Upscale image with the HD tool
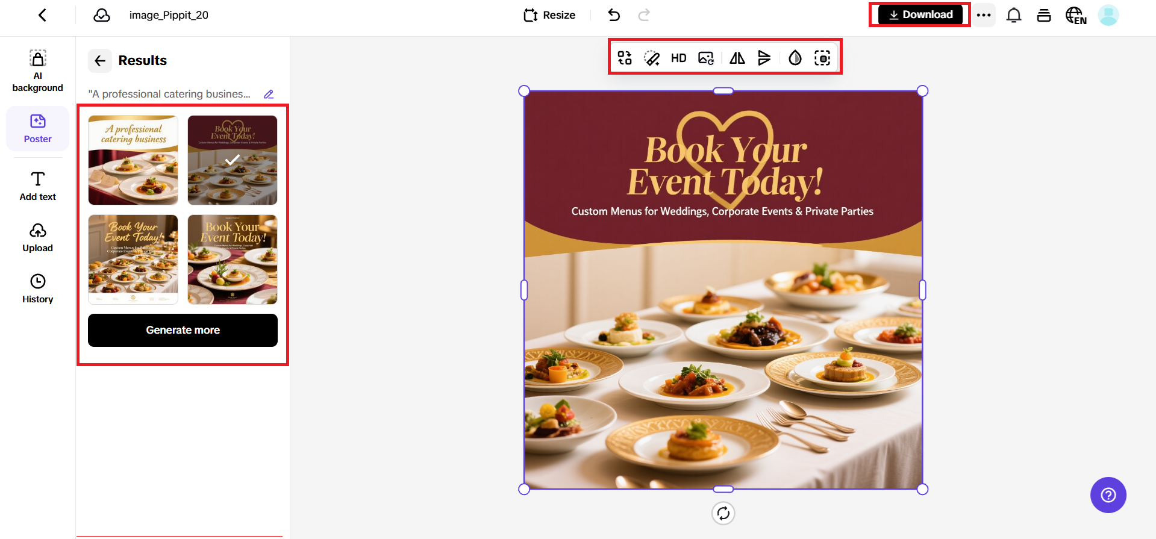This screenshot has height=539, width=1156. (x=679, y=58)
